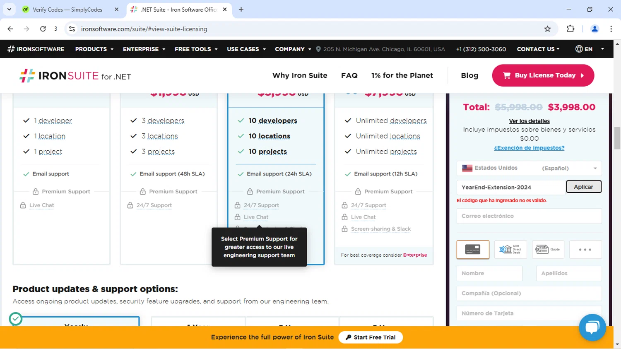Click the Enterprise link for best coverage
Screen dimensions: 621x349
(415, 255)
